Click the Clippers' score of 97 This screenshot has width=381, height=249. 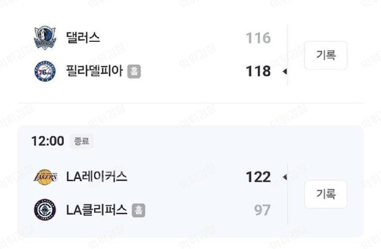[x=262, y=210]
